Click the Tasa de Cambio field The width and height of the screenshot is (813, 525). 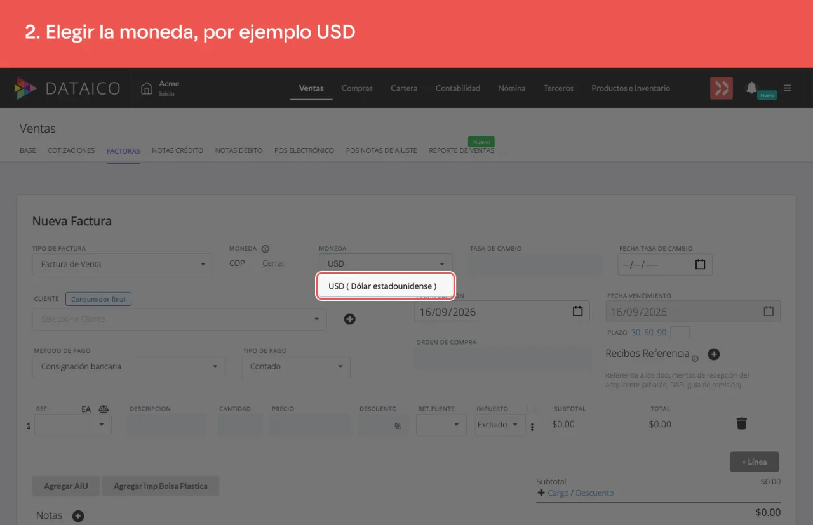pos(535,264)
